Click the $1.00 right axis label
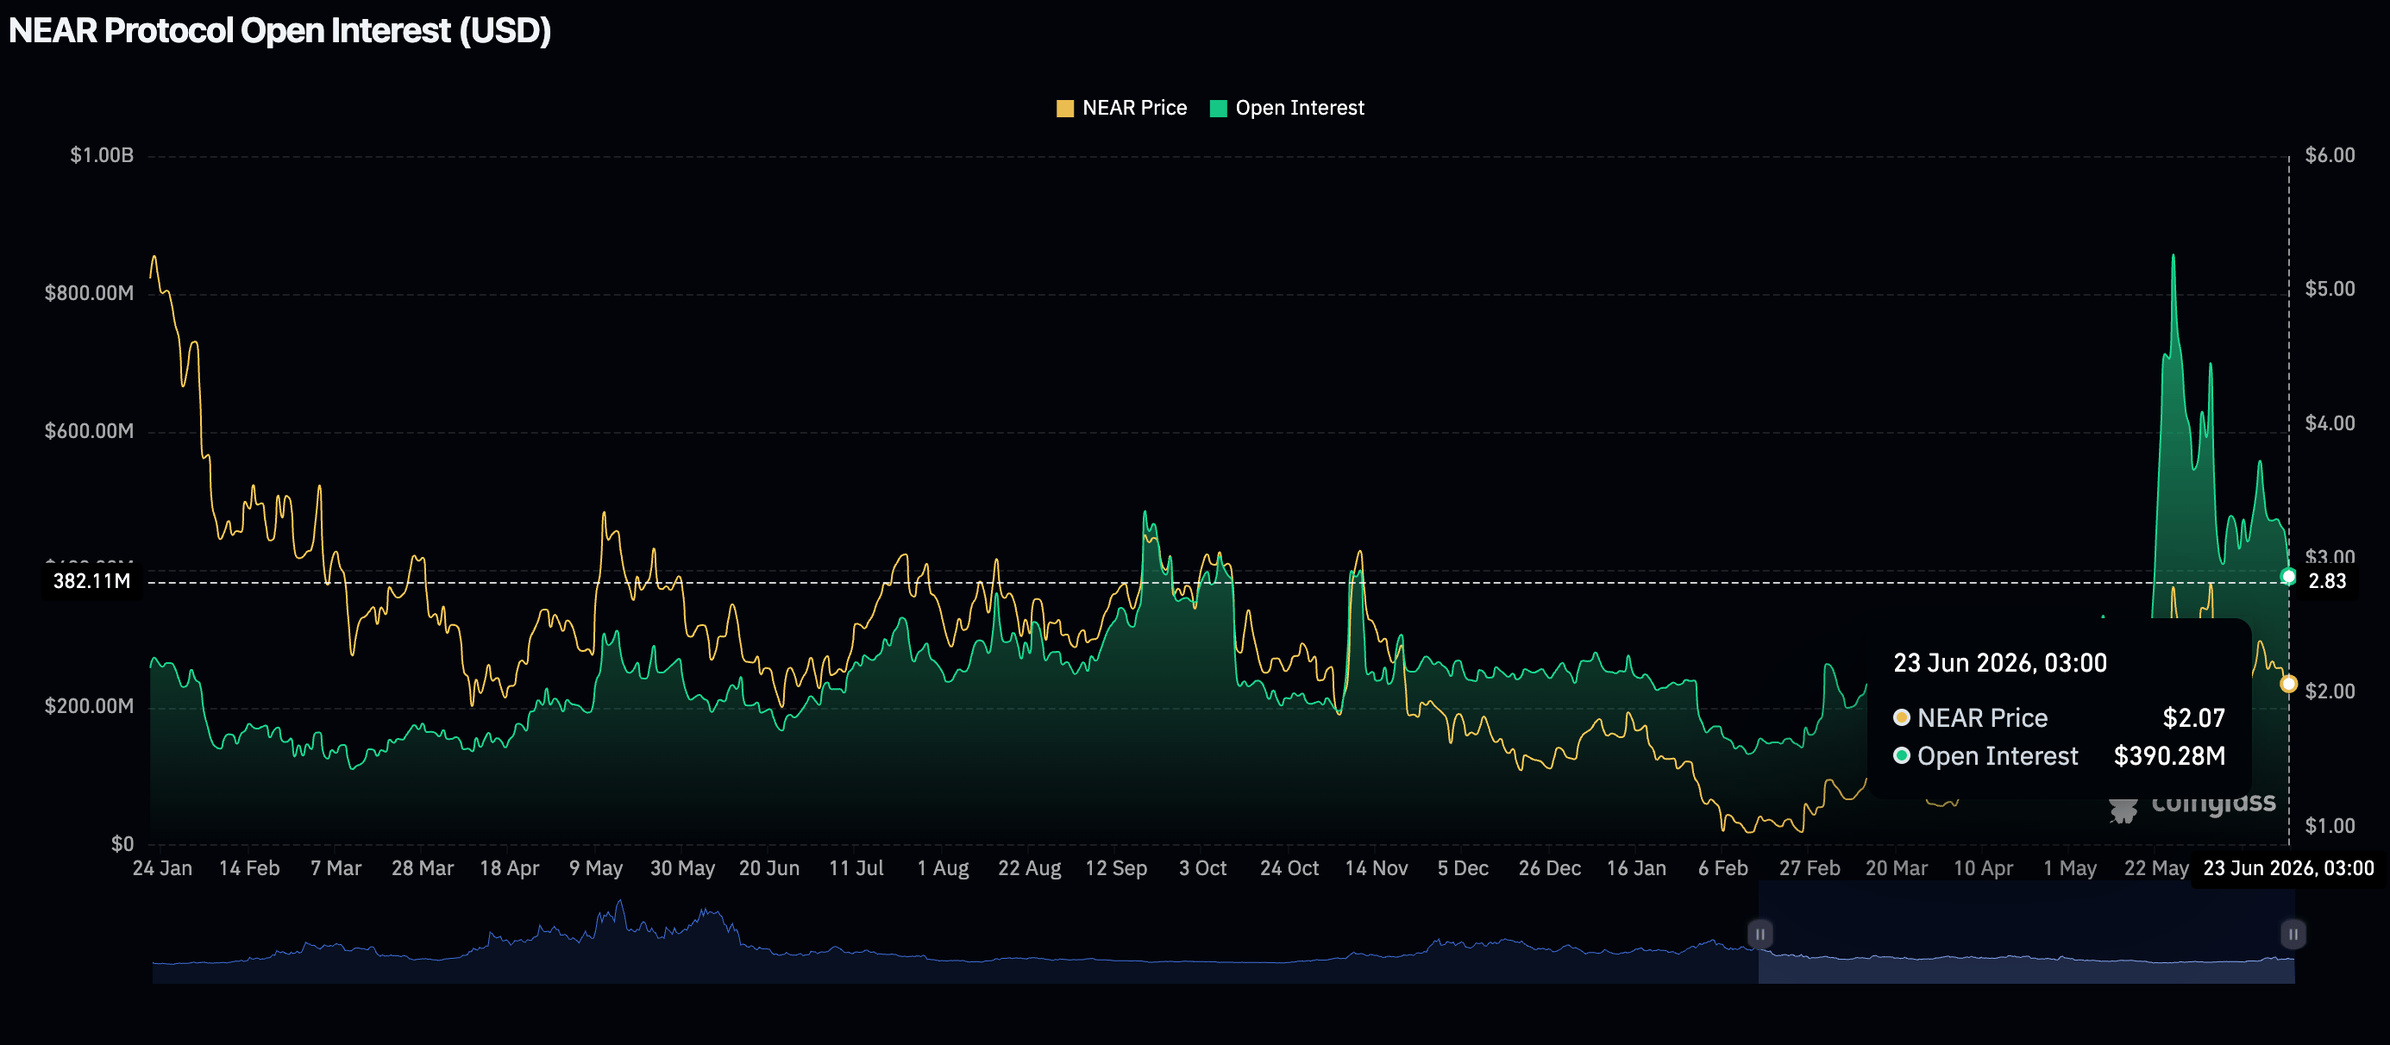Viewport: 2390px width, 1045px height. 2330,826
